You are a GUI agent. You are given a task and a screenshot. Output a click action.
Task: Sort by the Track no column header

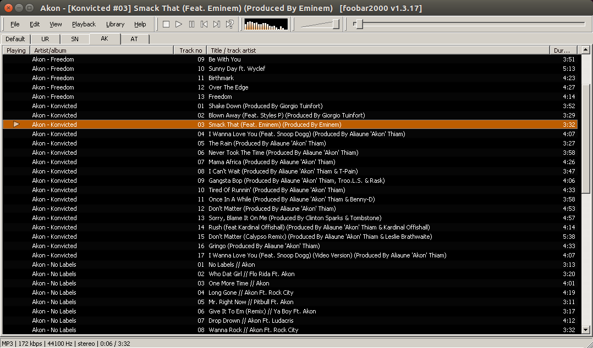tap(190, 50)
